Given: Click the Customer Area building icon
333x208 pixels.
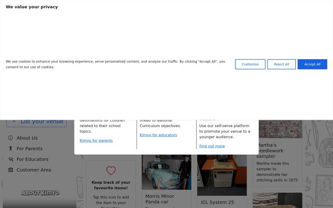Looking at the screenshot, I should pyautogui.click(x=11, y=170).
